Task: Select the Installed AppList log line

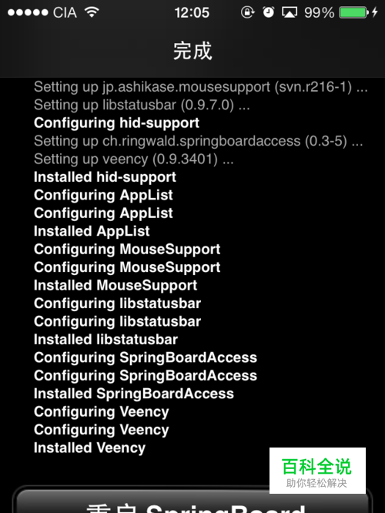Action: pyautogui.click(x=92, y=231)
